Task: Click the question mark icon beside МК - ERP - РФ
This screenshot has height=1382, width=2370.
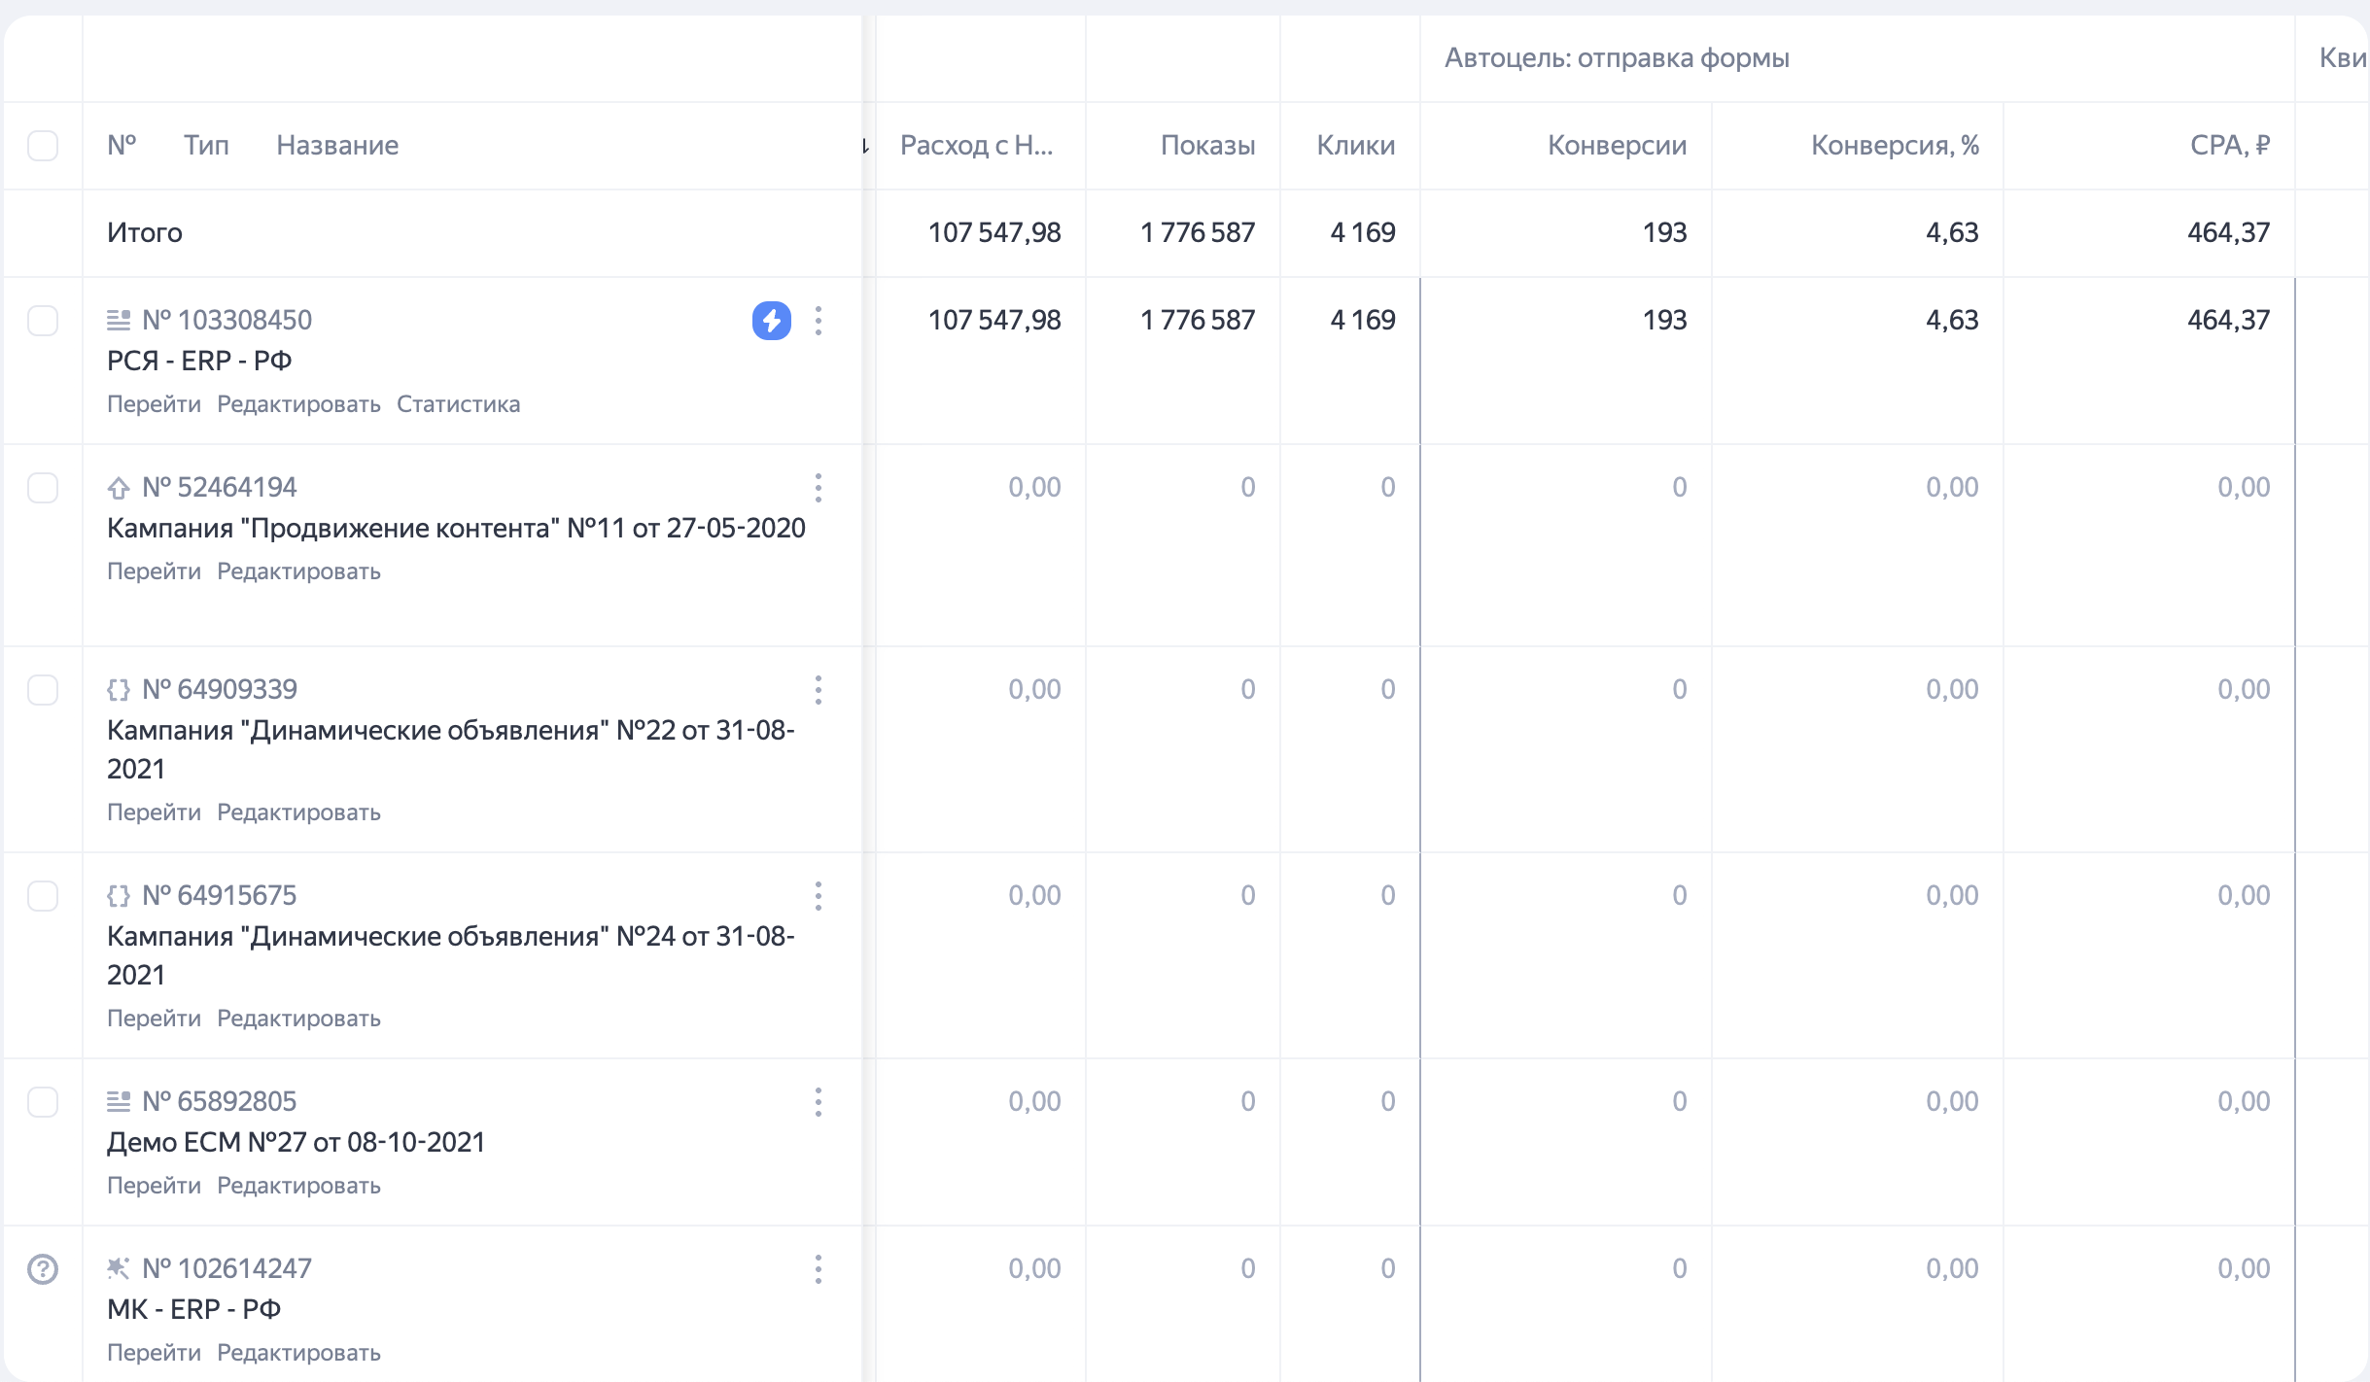Action: coord(43,1269)
